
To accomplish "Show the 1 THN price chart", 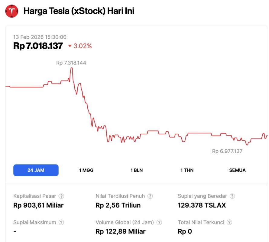I will (187, 170).
